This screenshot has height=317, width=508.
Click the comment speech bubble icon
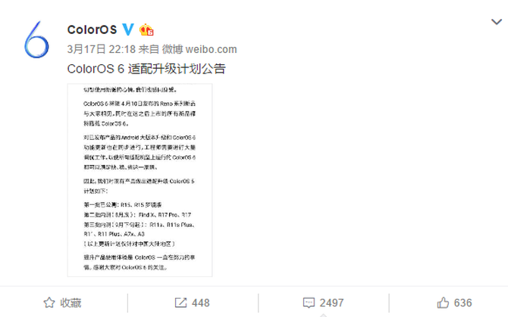pos(309,303)
